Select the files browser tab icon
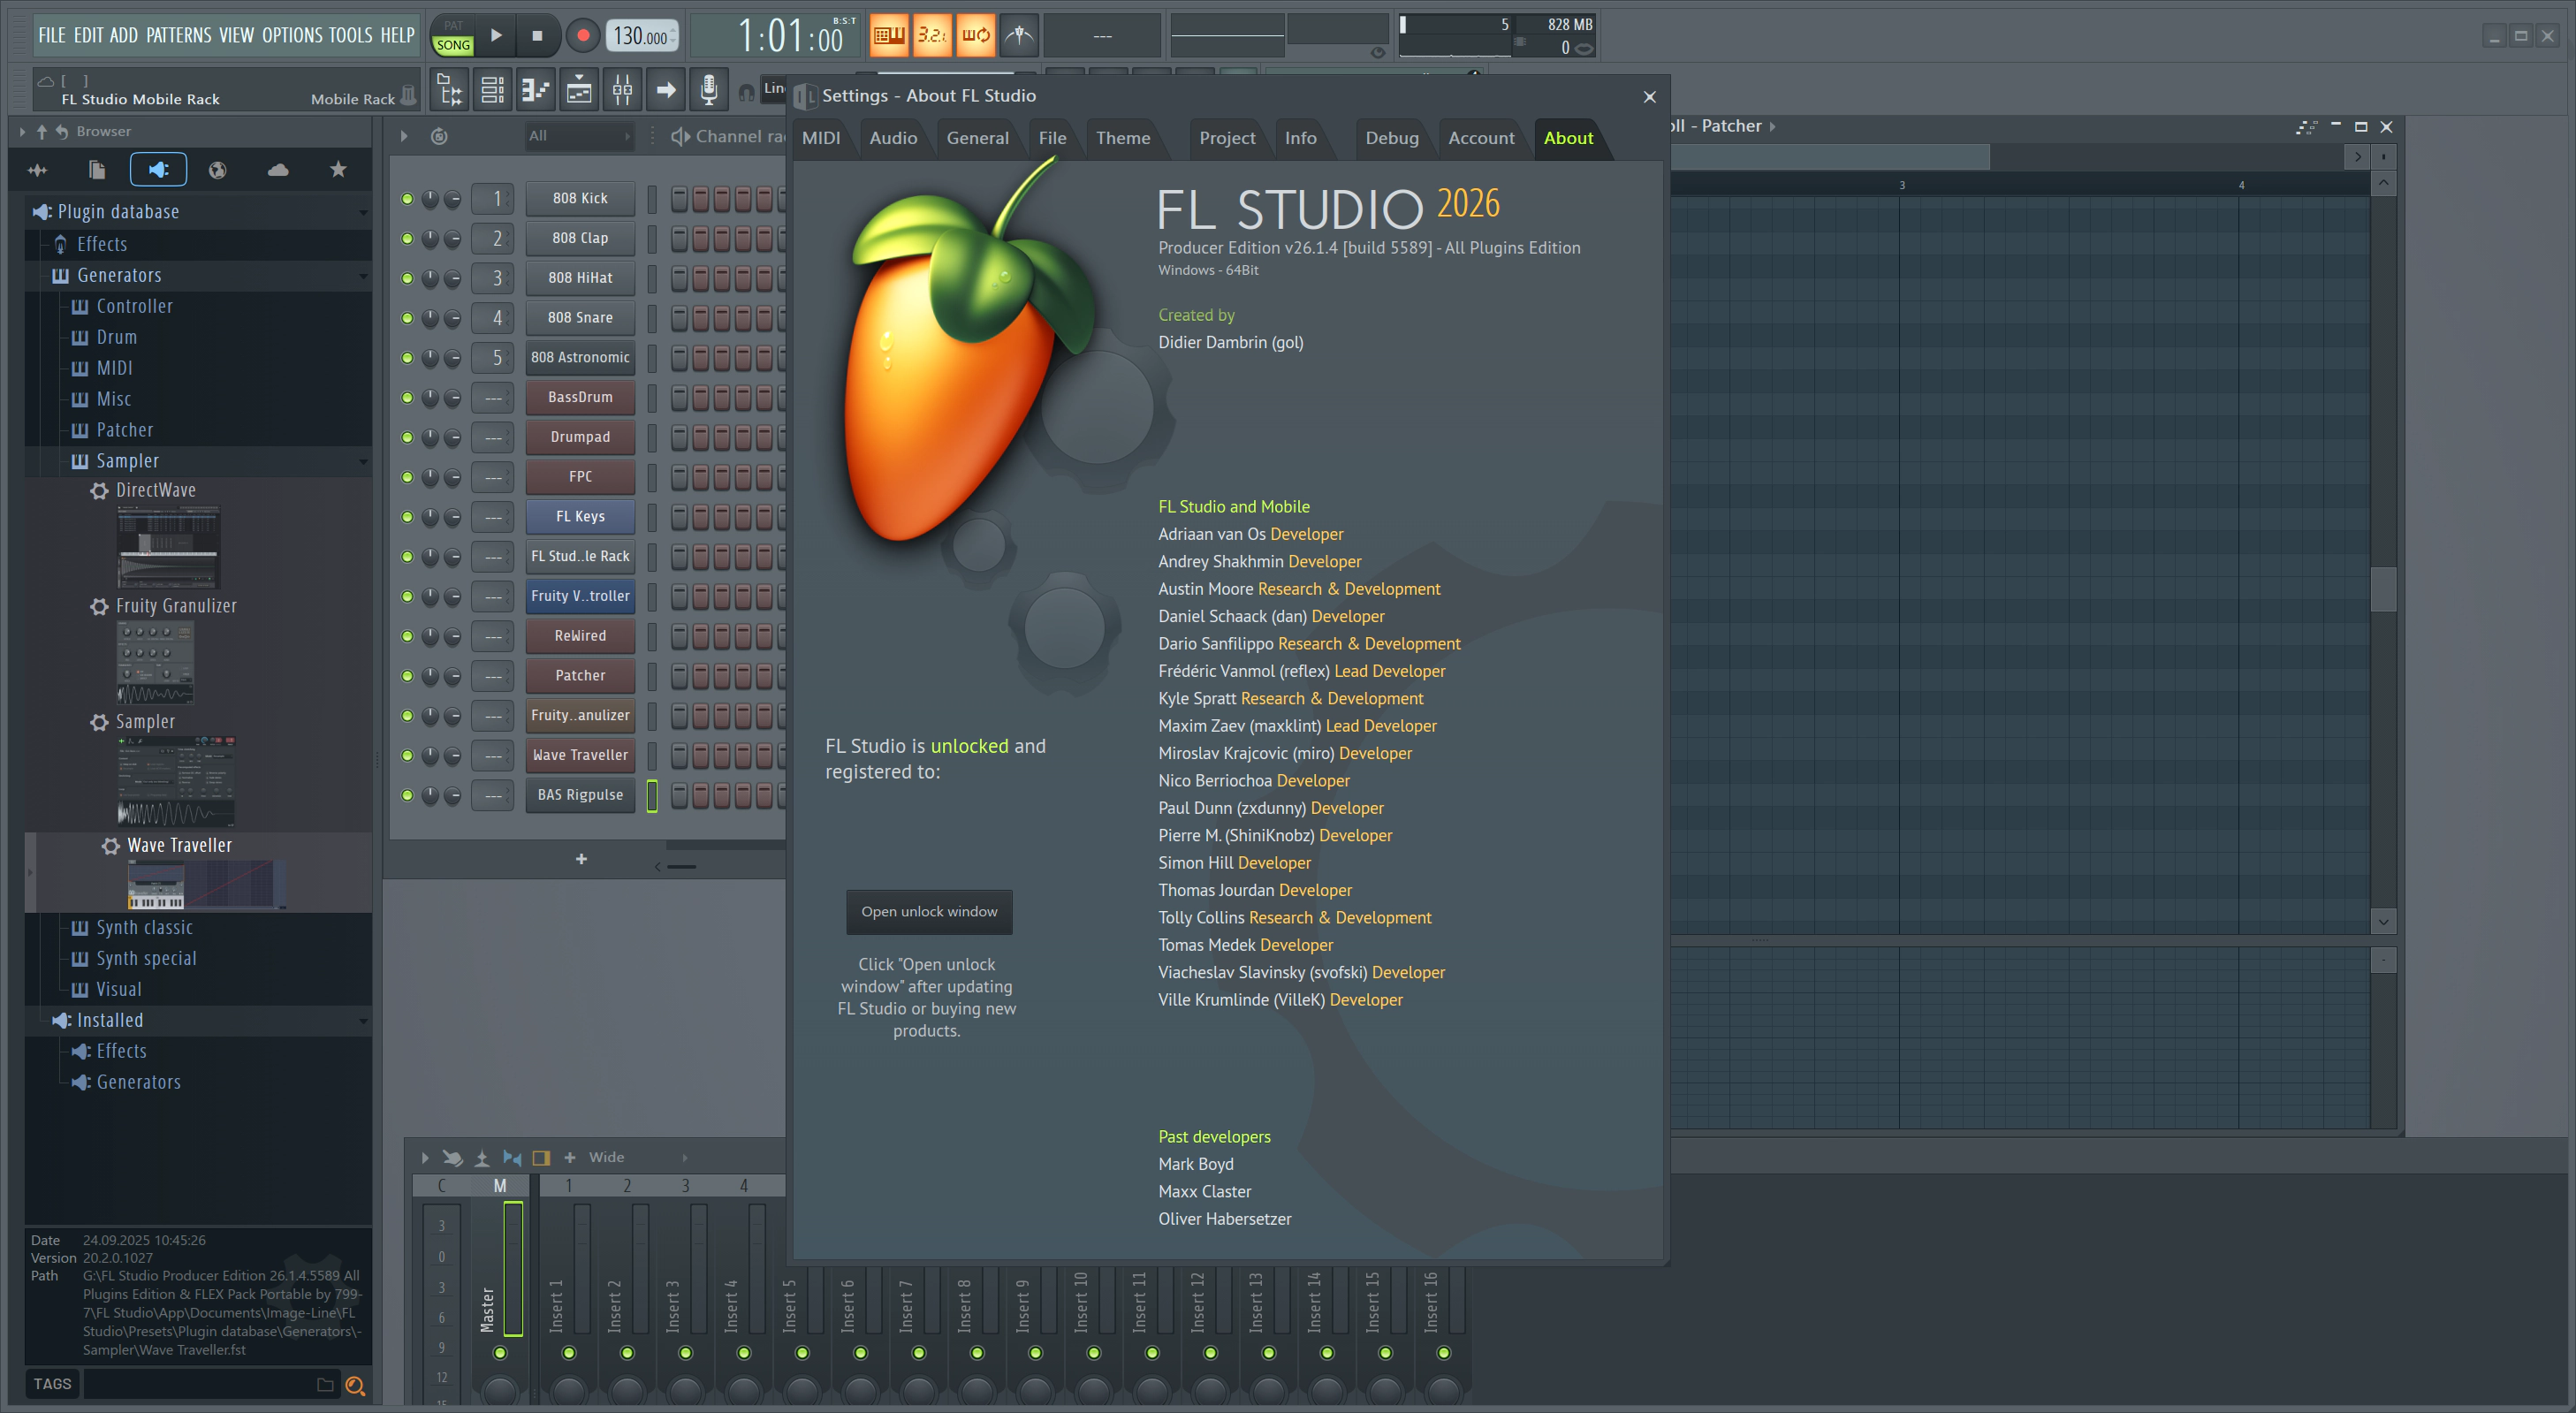Viewport: 2576px width, 1413px height. coord(97,170)
